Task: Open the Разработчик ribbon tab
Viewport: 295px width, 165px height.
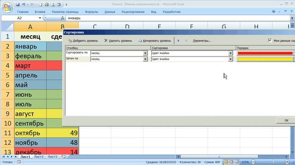Action: [x=171, y=12]
